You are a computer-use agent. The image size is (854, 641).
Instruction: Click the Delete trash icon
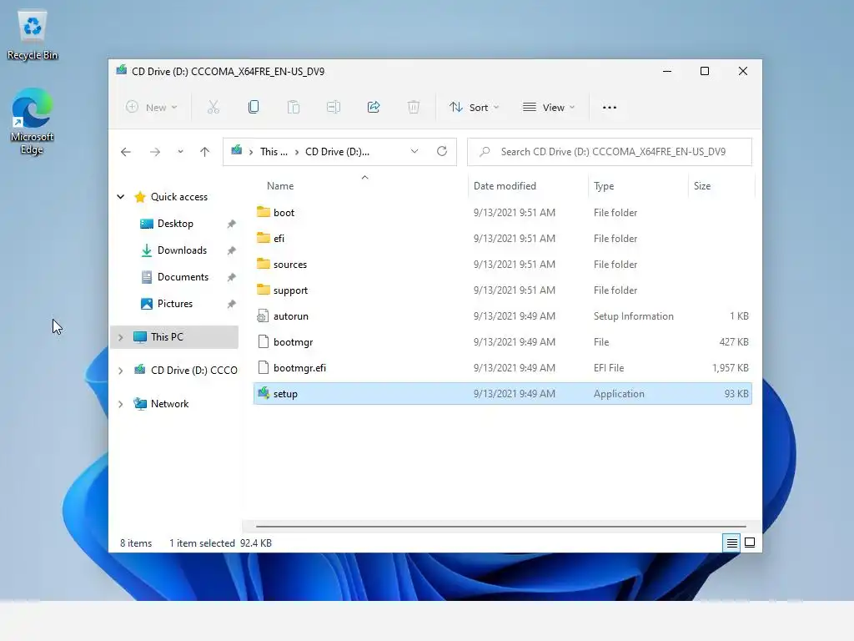coord(414,108)
